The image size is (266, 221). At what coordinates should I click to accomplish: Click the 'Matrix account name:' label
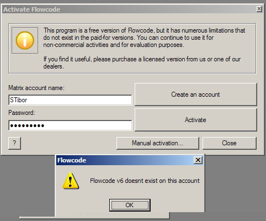(x=36, y=88)
